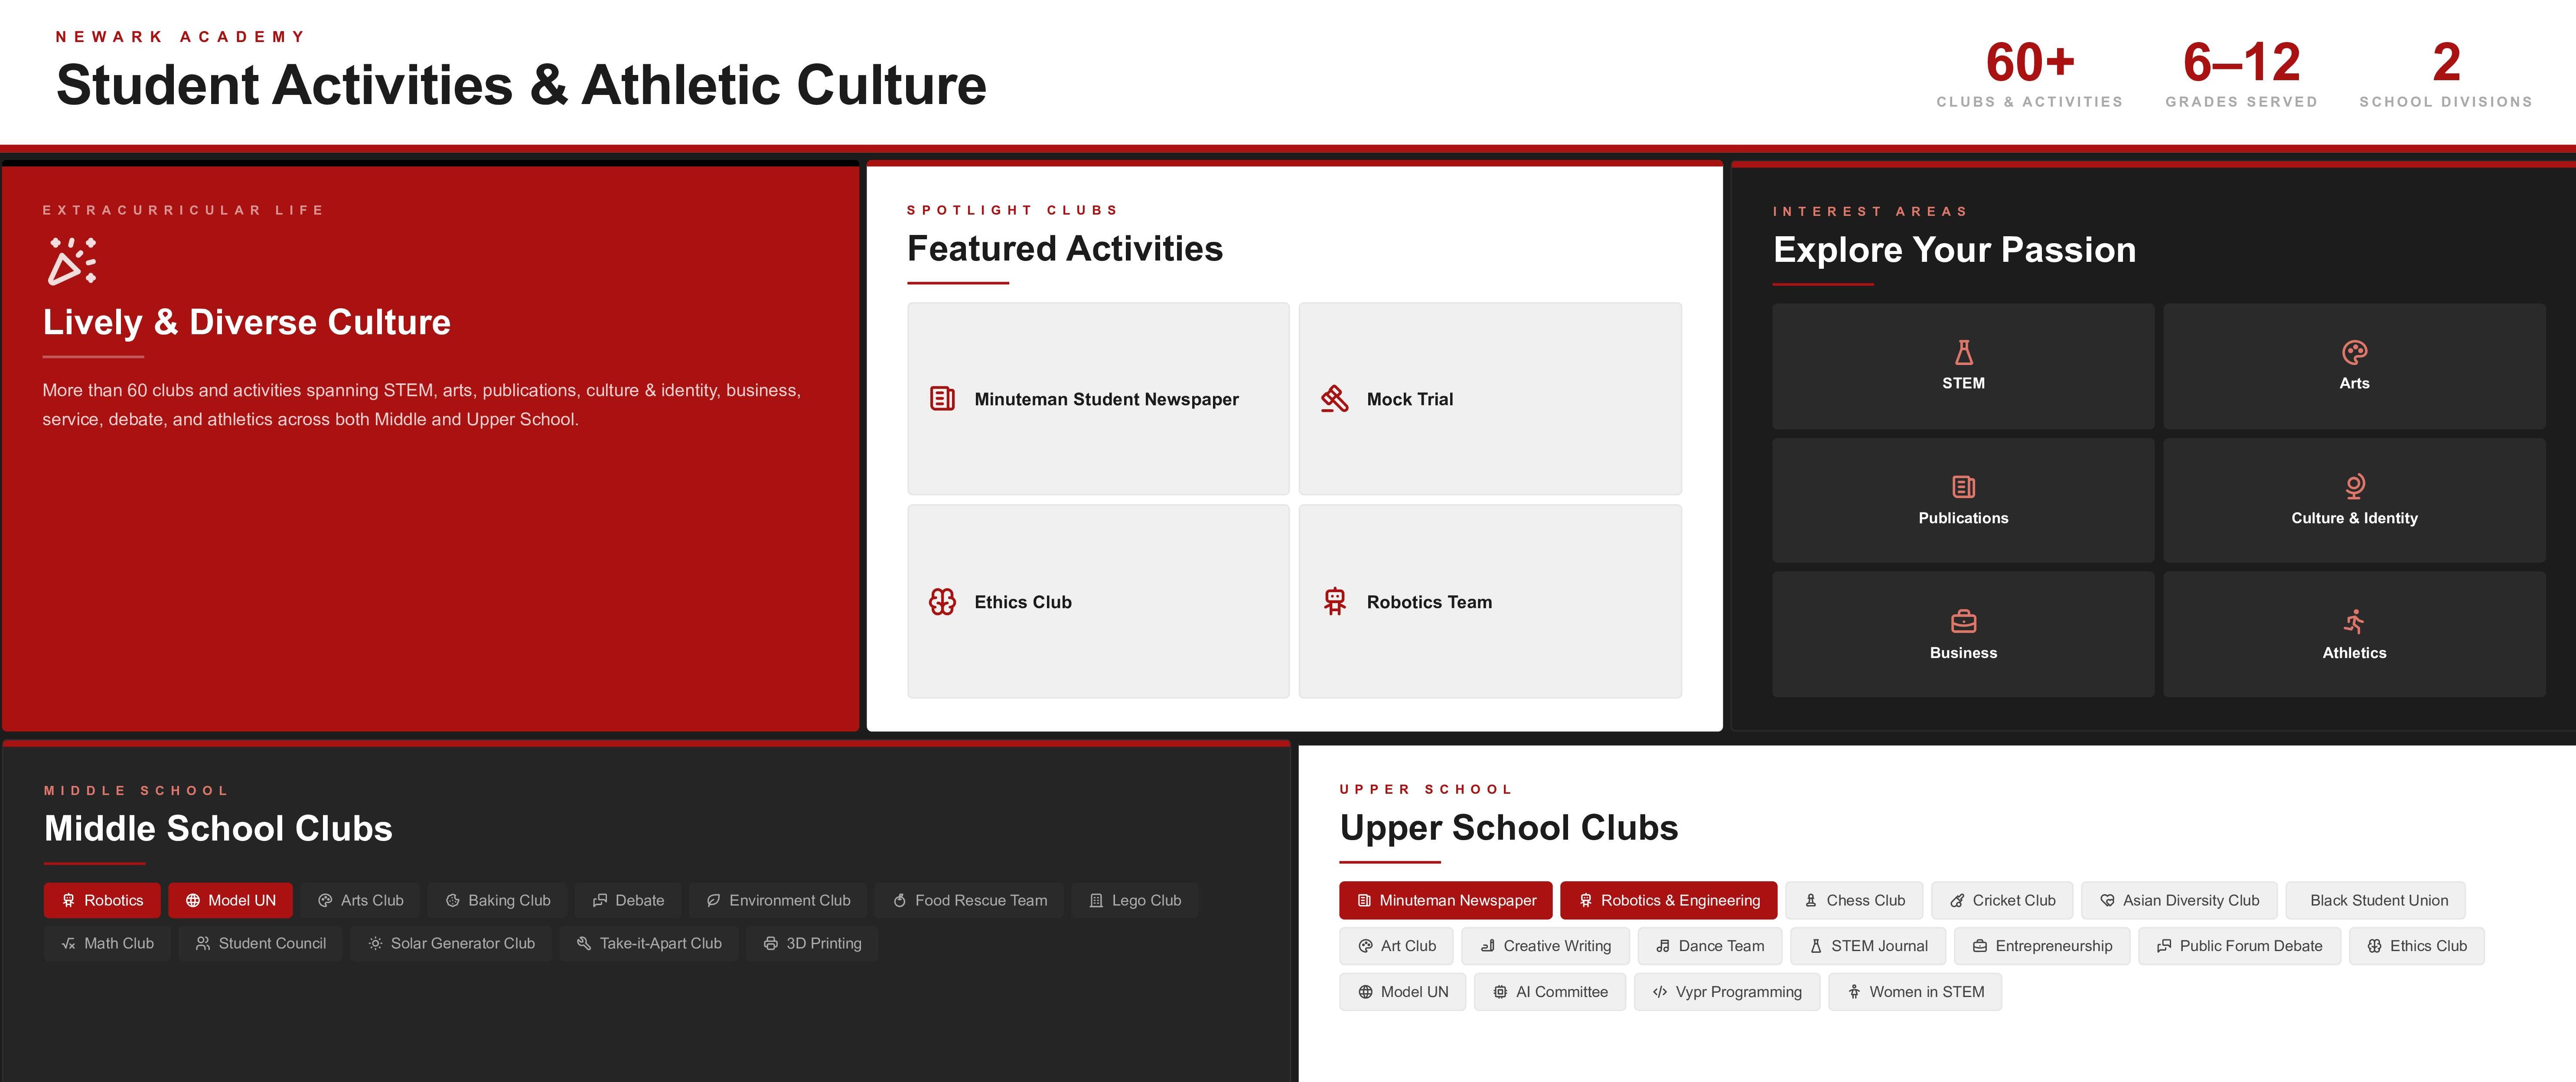2576x1082 pixels.
Task: Click the party popper icon above Lively & Diverse Culture
Action: coord(72,261)
